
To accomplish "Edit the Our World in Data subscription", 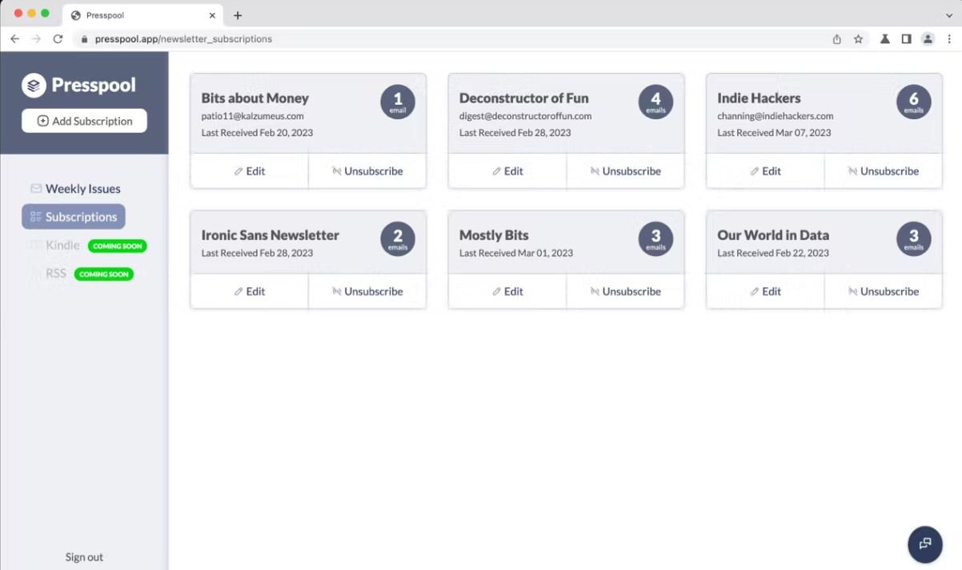I will point(765,291).
